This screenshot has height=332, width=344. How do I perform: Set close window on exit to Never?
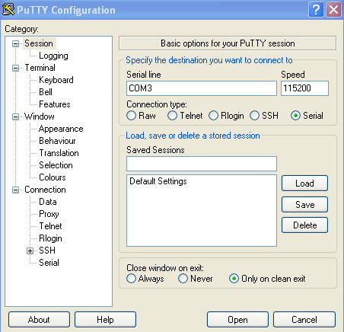click(183, 279)
